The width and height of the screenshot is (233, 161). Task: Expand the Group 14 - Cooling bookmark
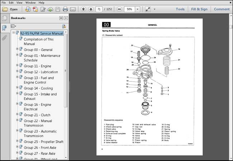[x=17, y=87]
